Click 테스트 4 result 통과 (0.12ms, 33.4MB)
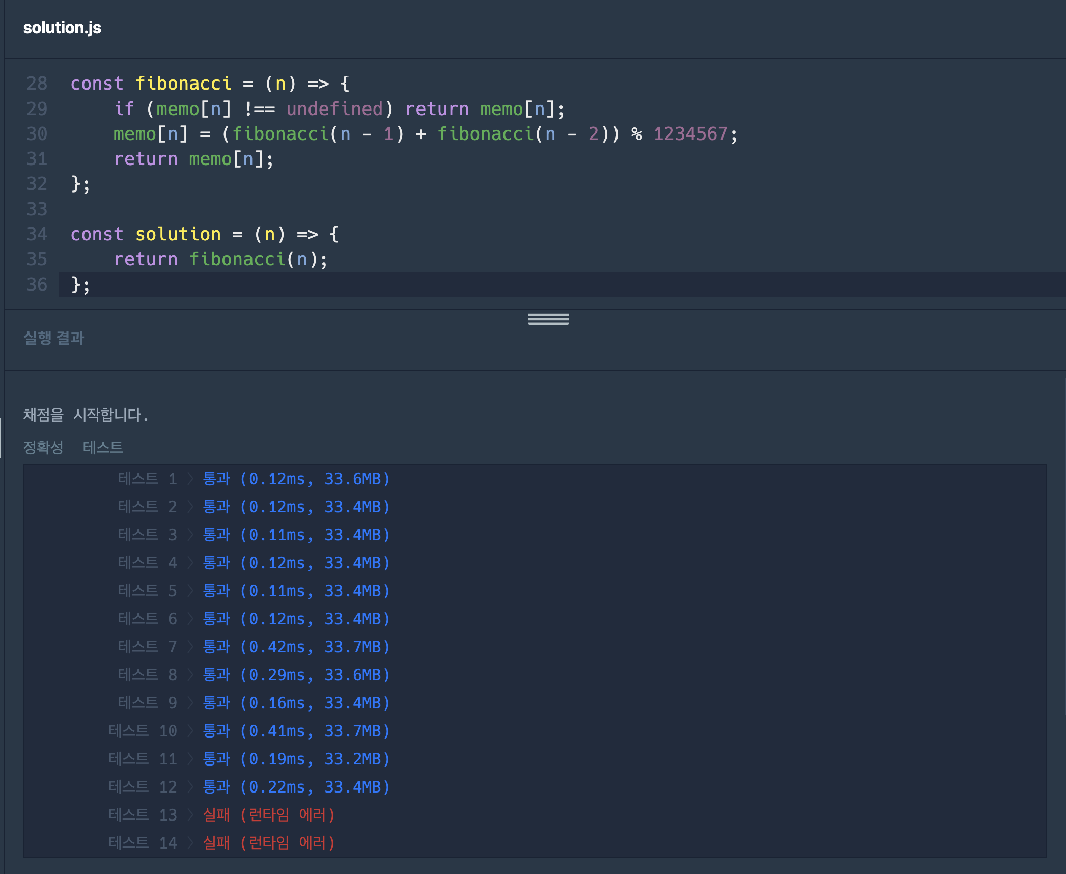This screenshot has width=1066, height=874. tap(296, 563)
